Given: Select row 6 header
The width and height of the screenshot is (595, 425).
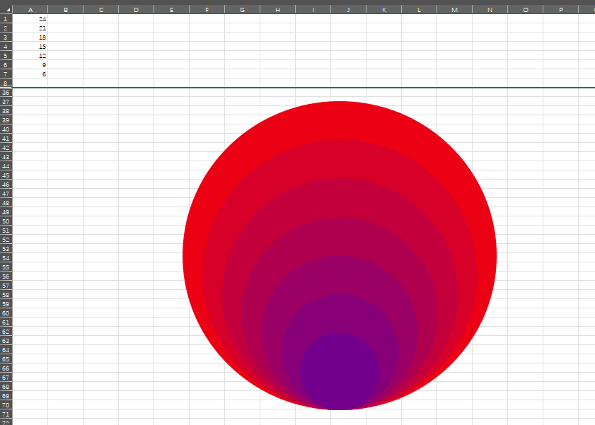Looking at the screenshot, I should (x=6, y=65).
